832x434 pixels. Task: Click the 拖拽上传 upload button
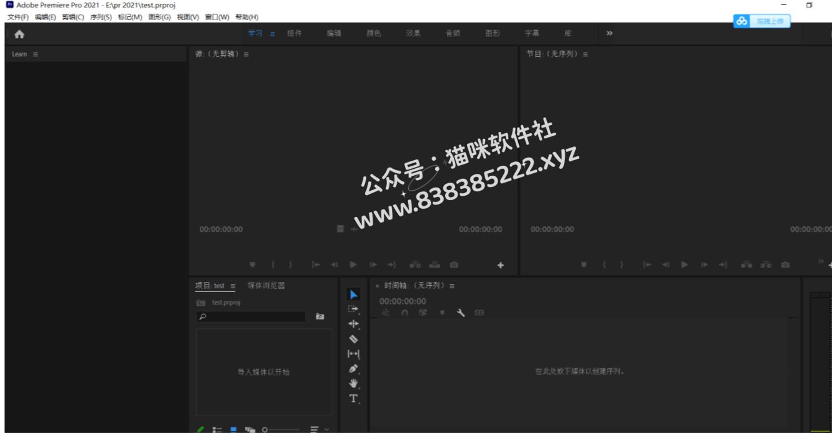pyautogui.click(x=762, y=21)
